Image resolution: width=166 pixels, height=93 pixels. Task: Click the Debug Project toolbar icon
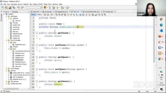62,7
